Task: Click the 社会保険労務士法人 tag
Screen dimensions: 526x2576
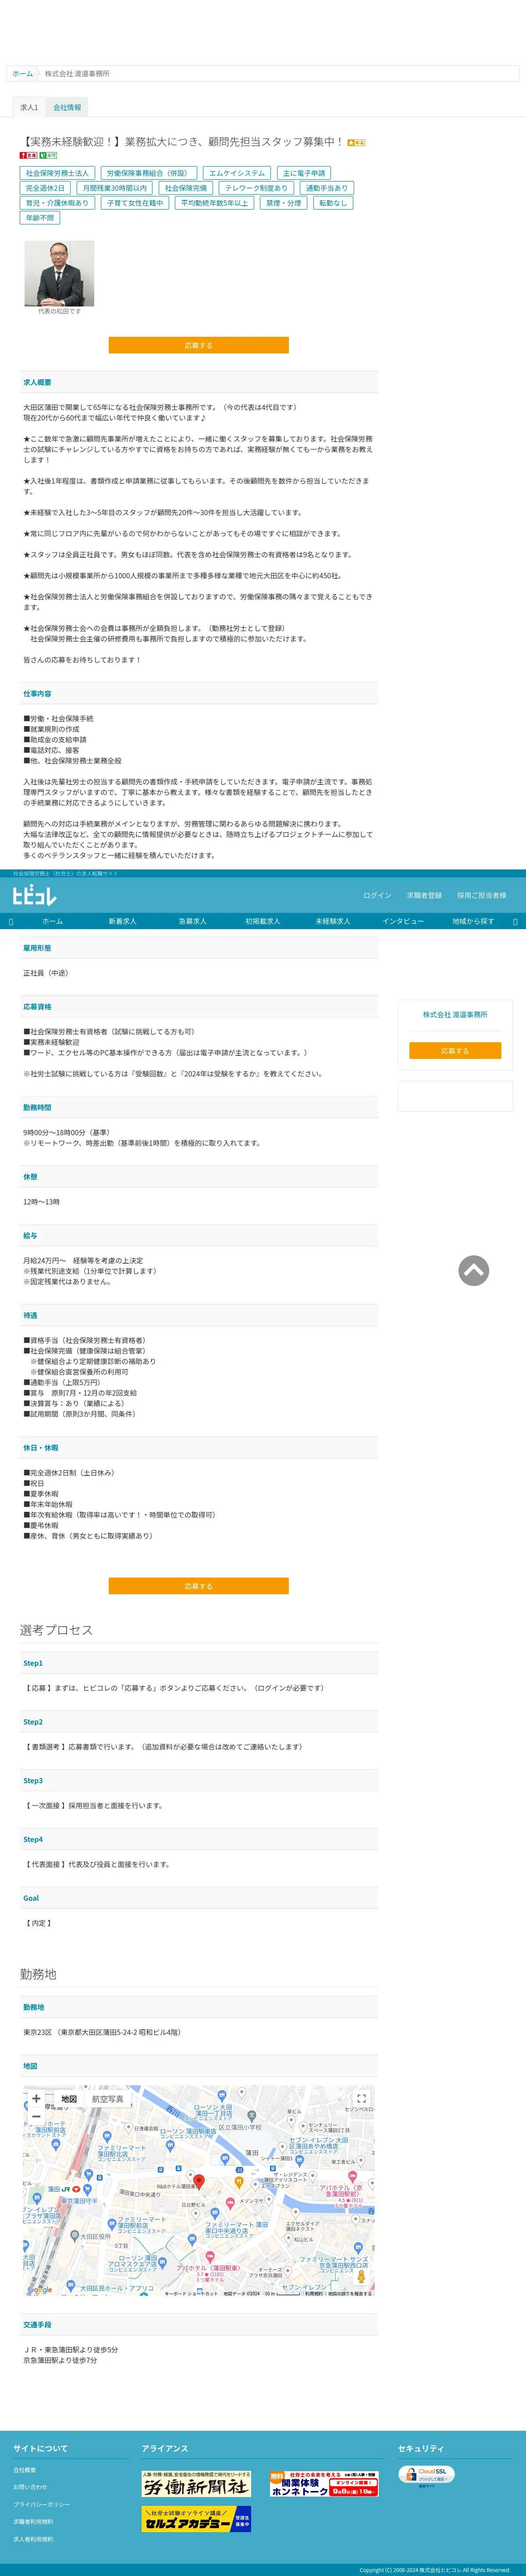Action: pyautogui.click(x=57, y=173)
